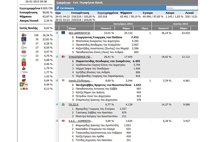213x142 pixels.
Task: Collapse the ΣΥΝΑΣΠΙΣΜΟΣ ΡΙΖ... candidate list
Action: click(x=58, y=56)
